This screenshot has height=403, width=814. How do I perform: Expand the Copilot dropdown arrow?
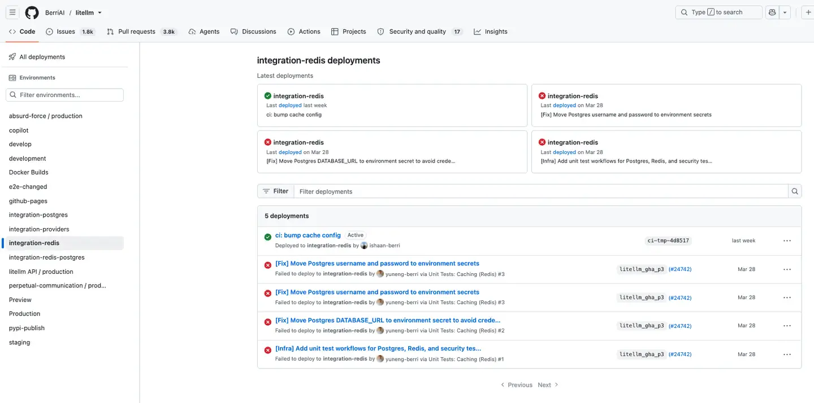tap(785, 12)
